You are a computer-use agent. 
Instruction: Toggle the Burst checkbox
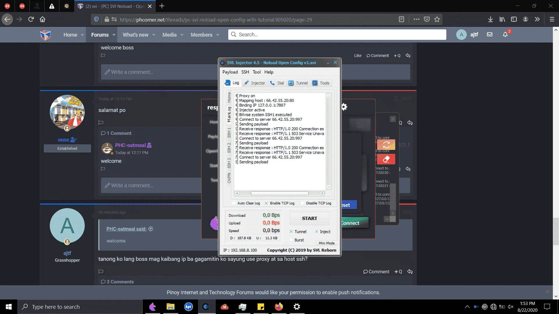click(x=291, y=240)
